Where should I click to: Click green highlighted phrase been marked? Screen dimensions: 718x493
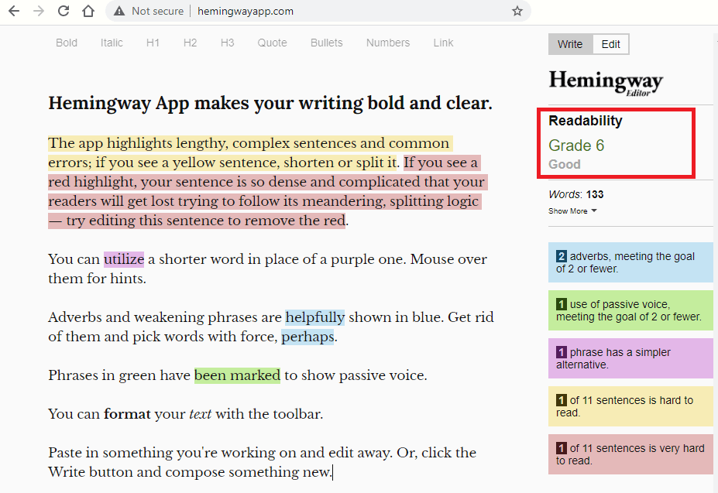237,375
